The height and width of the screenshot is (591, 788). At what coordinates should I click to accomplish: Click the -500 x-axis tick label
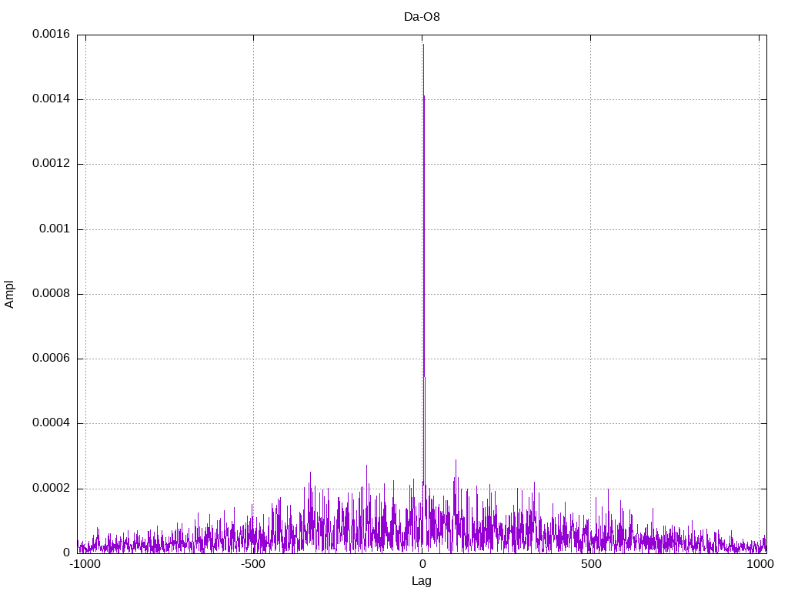click(253, 565)
